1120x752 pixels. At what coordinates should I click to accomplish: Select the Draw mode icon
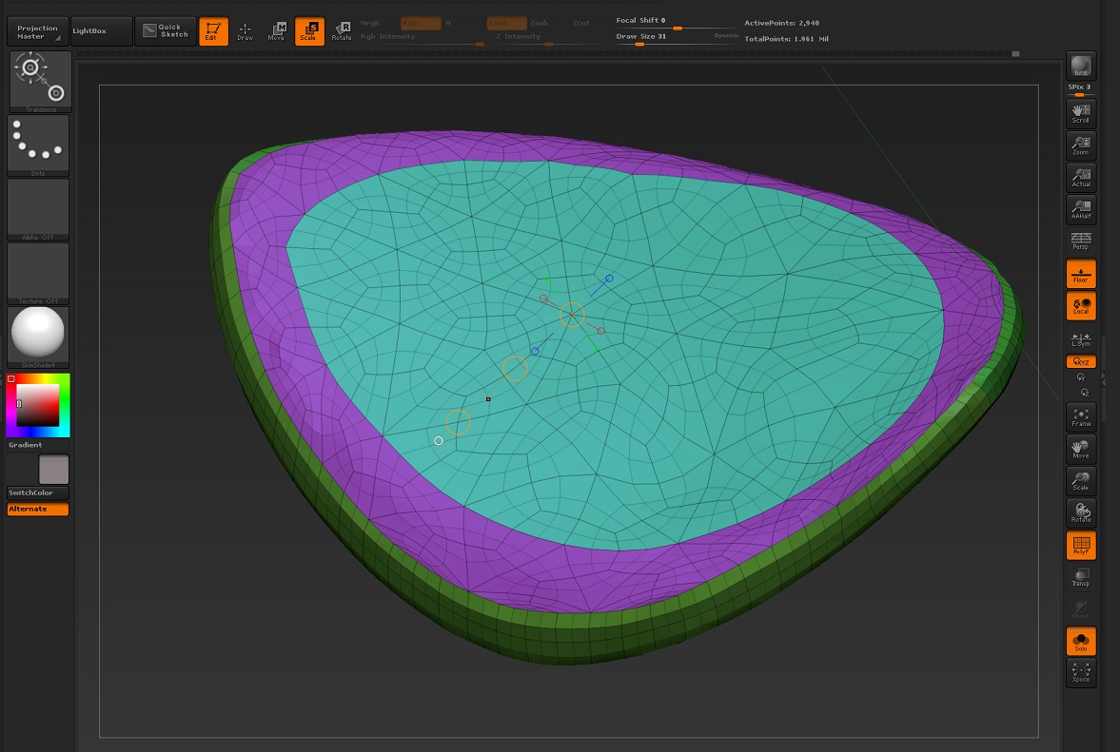[245, 31]
